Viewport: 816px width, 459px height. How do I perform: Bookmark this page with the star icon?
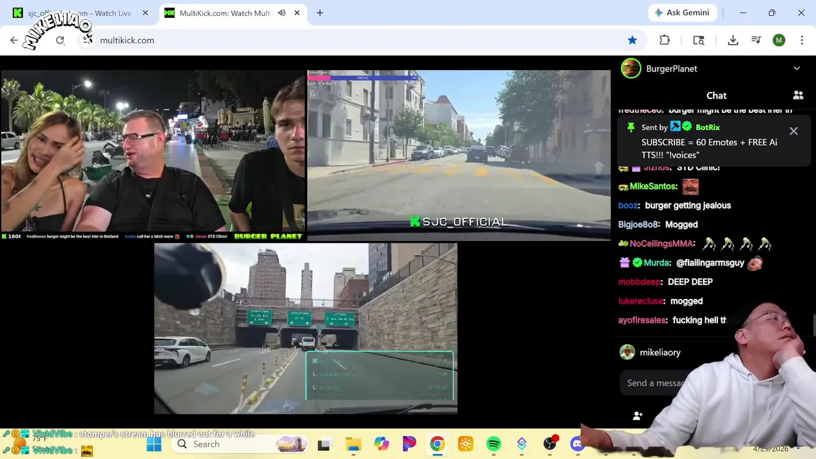[632, 40]
